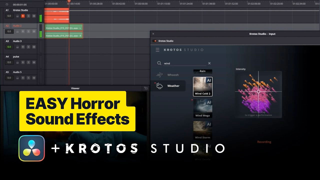This screenshot has width=320, height=180.
Task: Toggle the lock icon on A3 Audio 3 track
Action: tap(17, 47)
